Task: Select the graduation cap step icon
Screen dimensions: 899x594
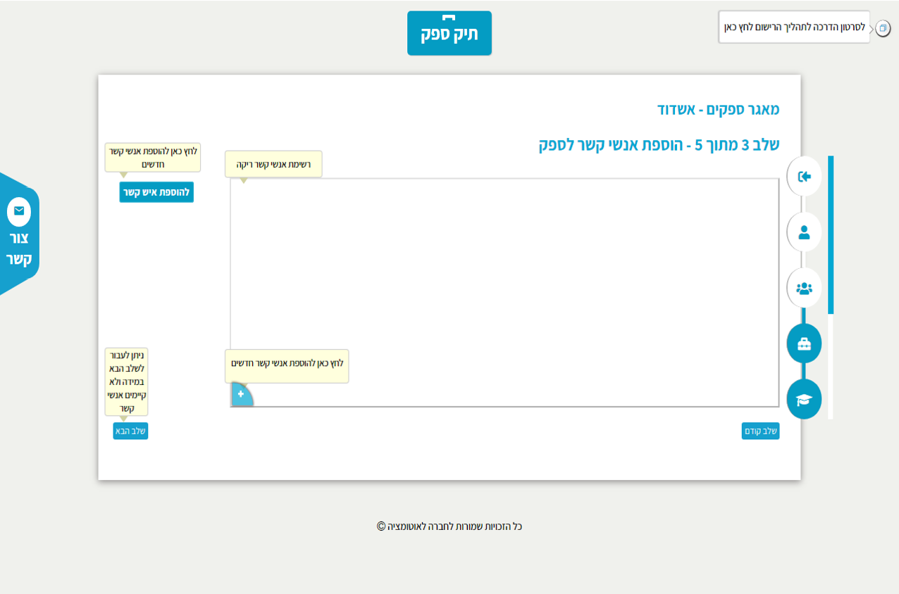Action: tap(804, 399)
